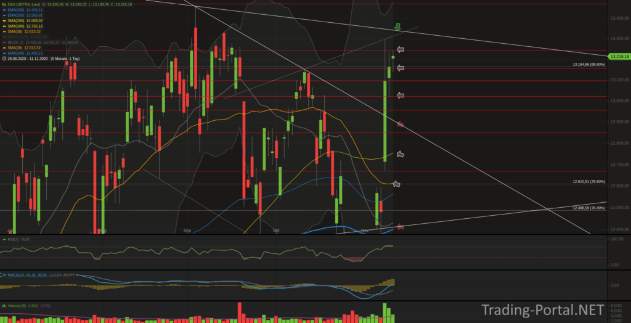Click the Okt month label on time axis

tap(276, 231)
